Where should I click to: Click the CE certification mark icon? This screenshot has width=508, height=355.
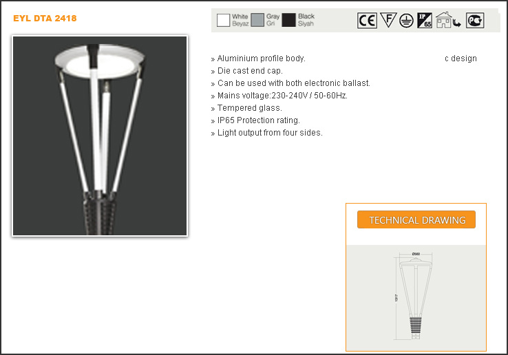click(367, 21)
